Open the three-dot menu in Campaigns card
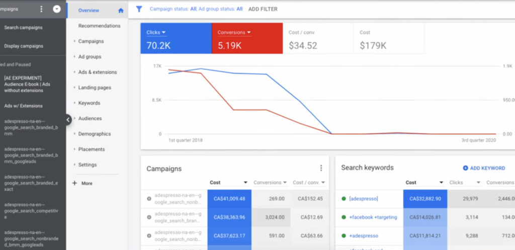The width and height of the screenshot is (515, 250). point(321,169)
